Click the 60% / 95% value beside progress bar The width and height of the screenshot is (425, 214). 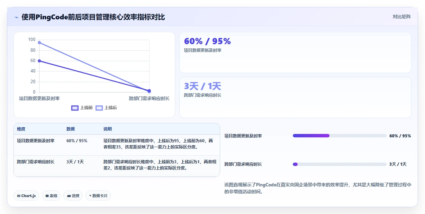point(400,136)
